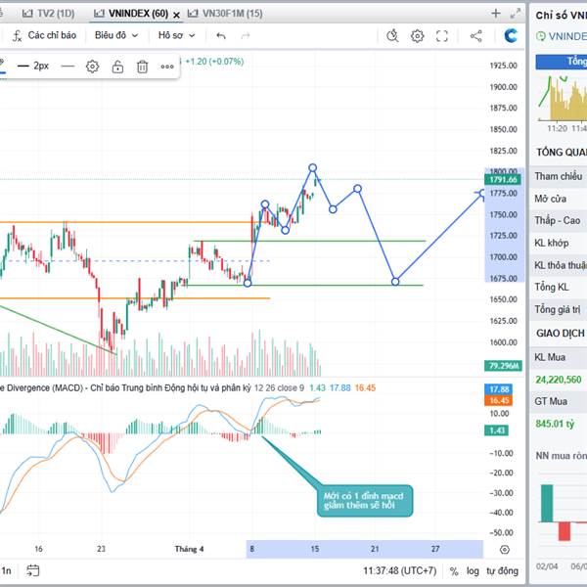Click the Mở cửa row

[559, 199]
